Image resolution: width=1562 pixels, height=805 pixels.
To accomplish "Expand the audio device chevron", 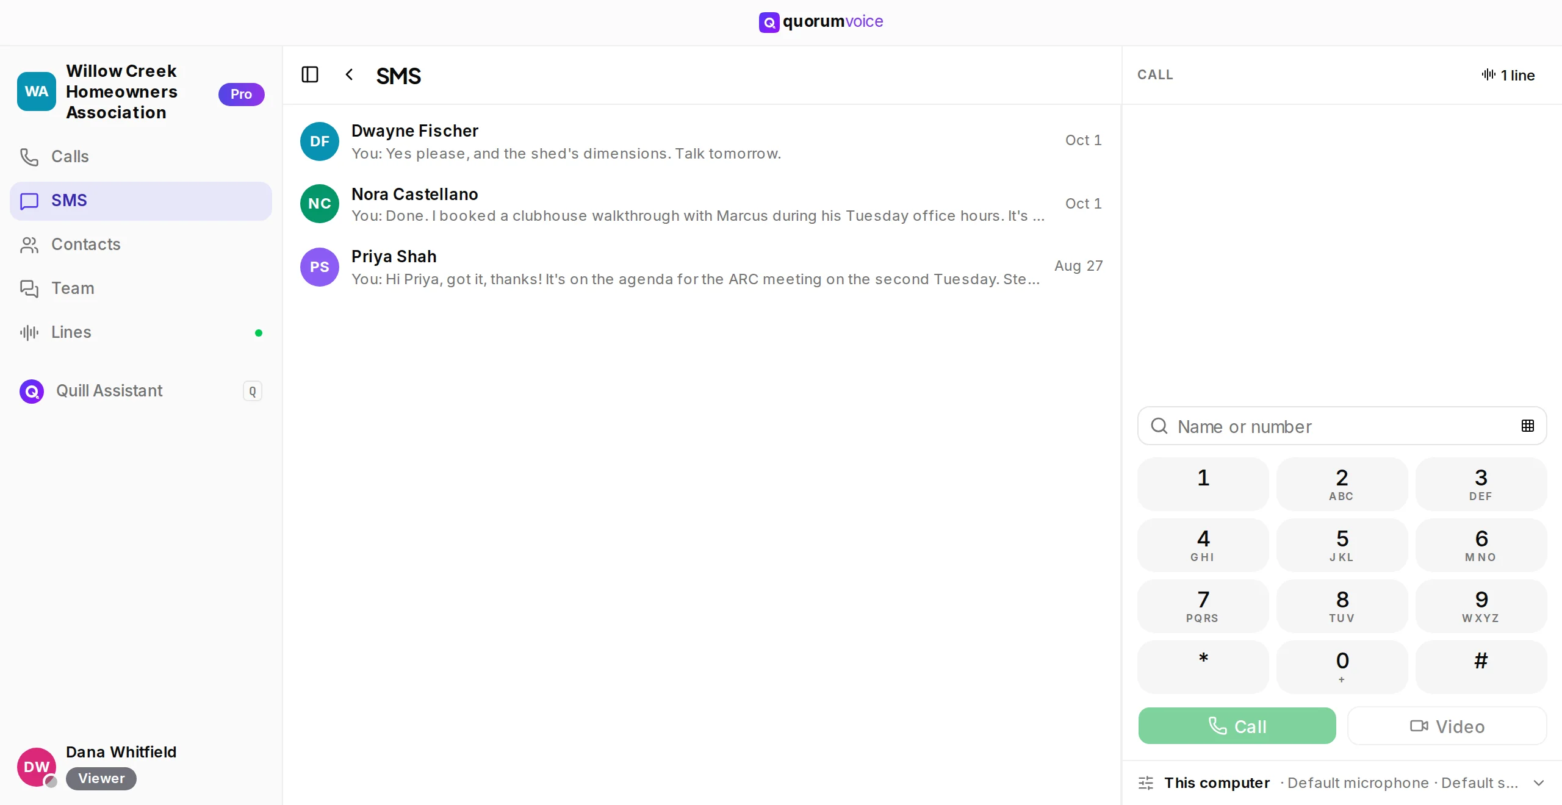I will pyautogui.click(x=1539, y=783).
